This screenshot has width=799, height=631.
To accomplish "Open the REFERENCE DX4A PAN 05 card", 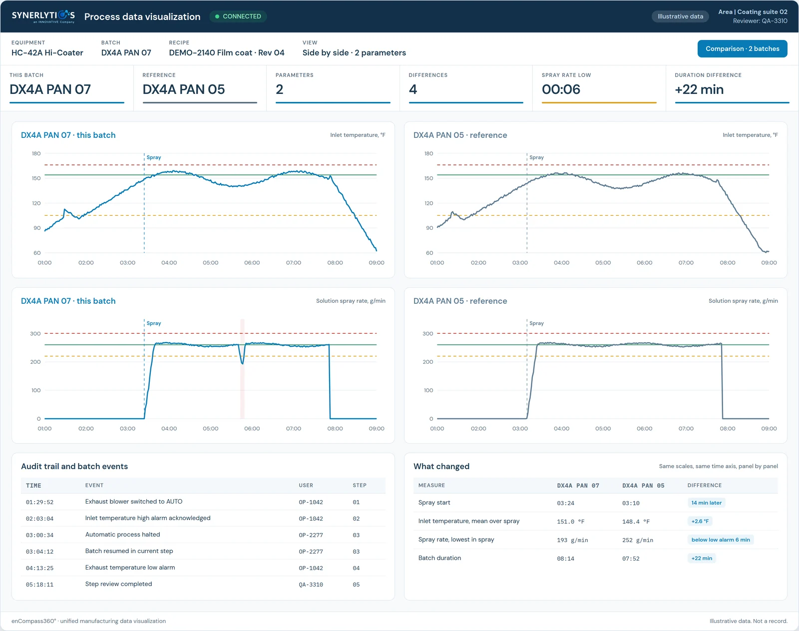I will click(x=200, y=88).
